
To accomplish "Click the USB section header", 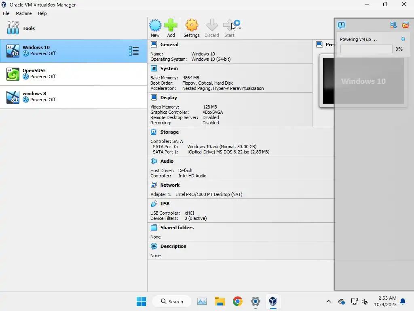I will coord(165,204).
